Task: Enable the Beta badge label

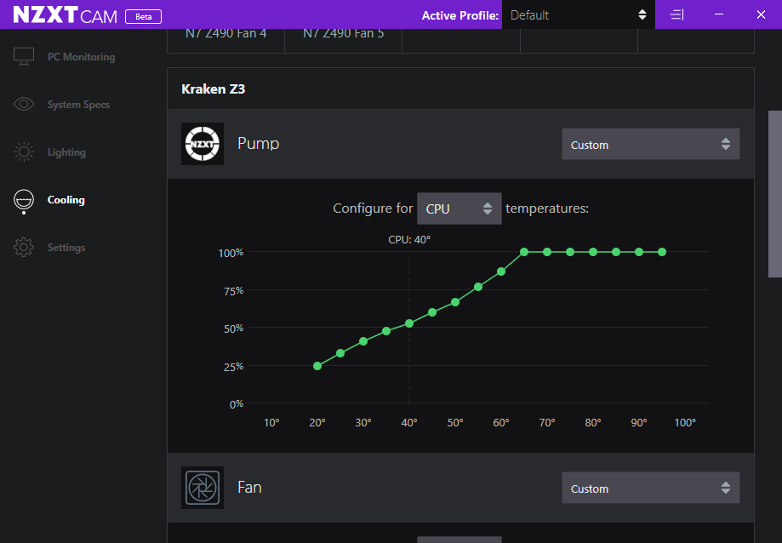Action: tap(142, 15)
